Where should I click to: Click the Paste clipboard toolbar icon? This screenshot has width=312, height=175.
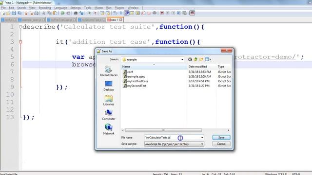55,13
